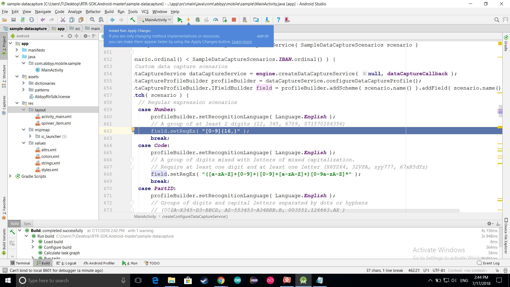This screenshot has height=287, width=510.
Task: Expand the manifests folder
Action: click(x=17, y=50)
